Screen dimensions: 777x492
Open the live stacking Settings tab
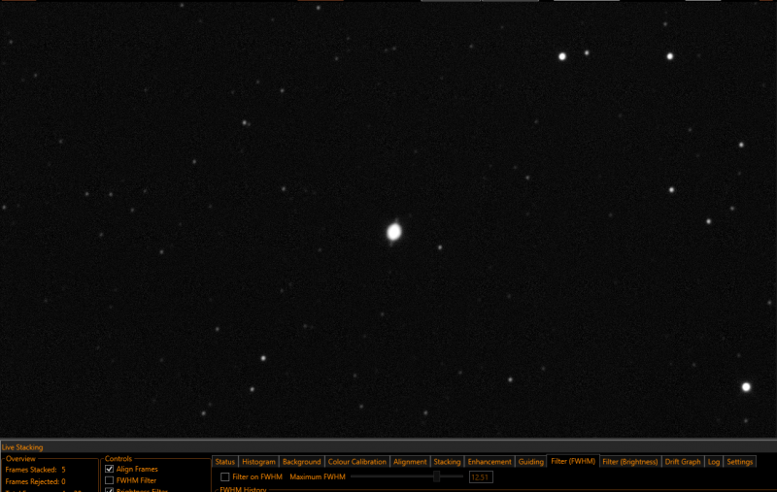740,462
